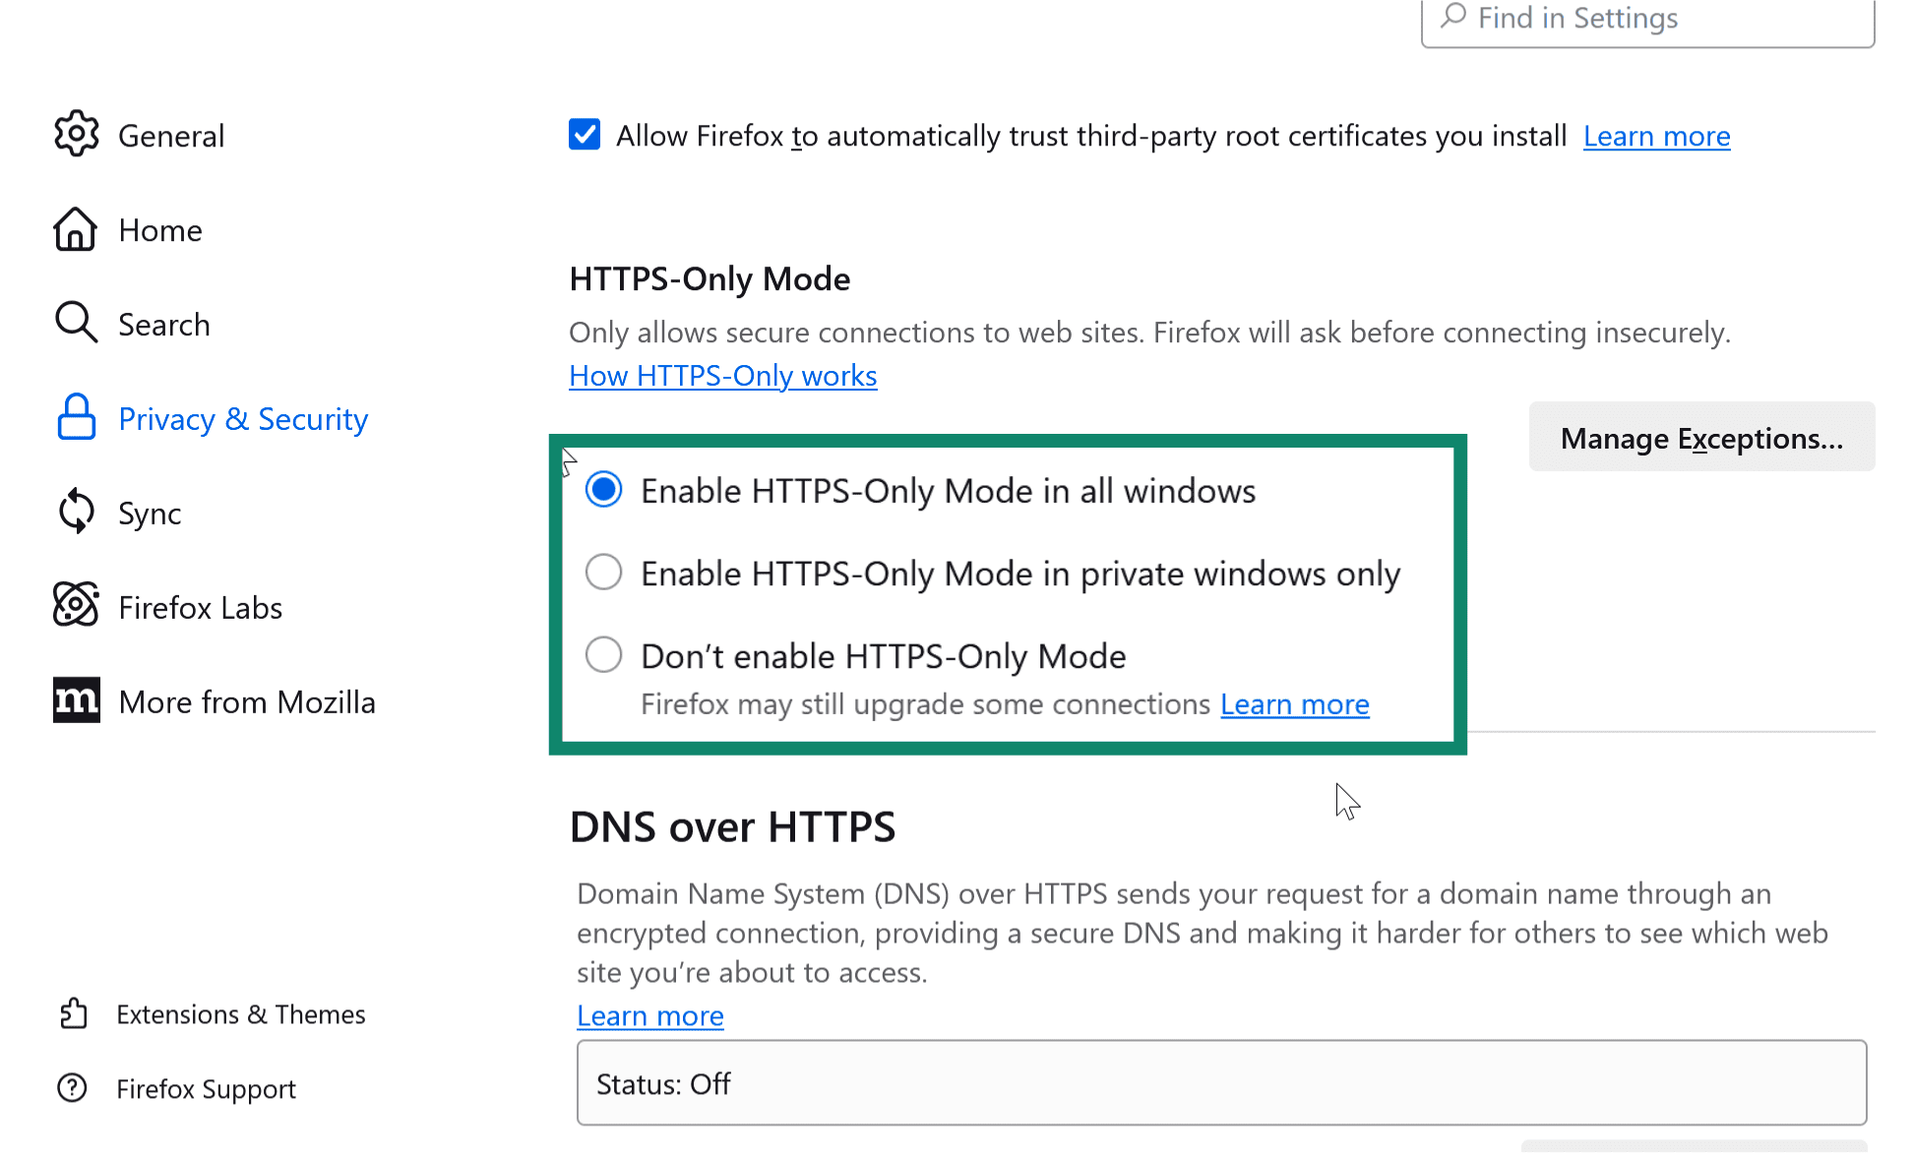Open the DNS over HTTPS status box
Screen dimensions: 1913x1153
pos(1220,1083)
